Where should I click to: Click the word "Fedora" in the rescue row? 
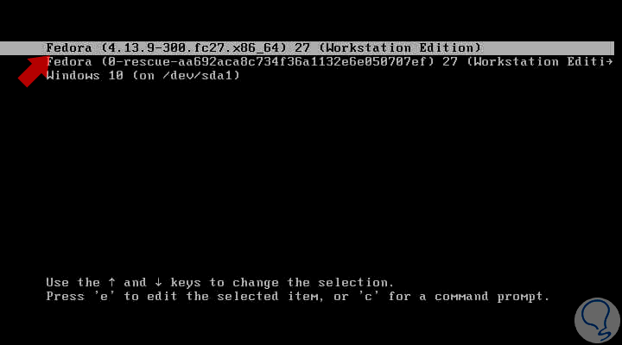click(x=69, y=62)
